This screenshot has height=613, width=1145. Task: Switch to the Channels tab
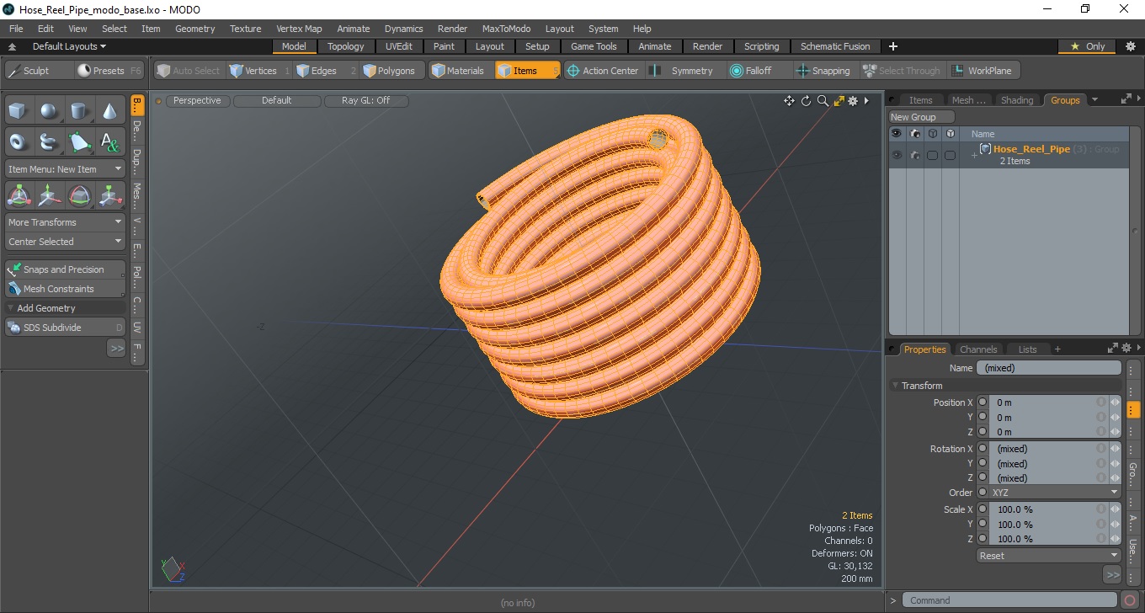click(978, 349)
